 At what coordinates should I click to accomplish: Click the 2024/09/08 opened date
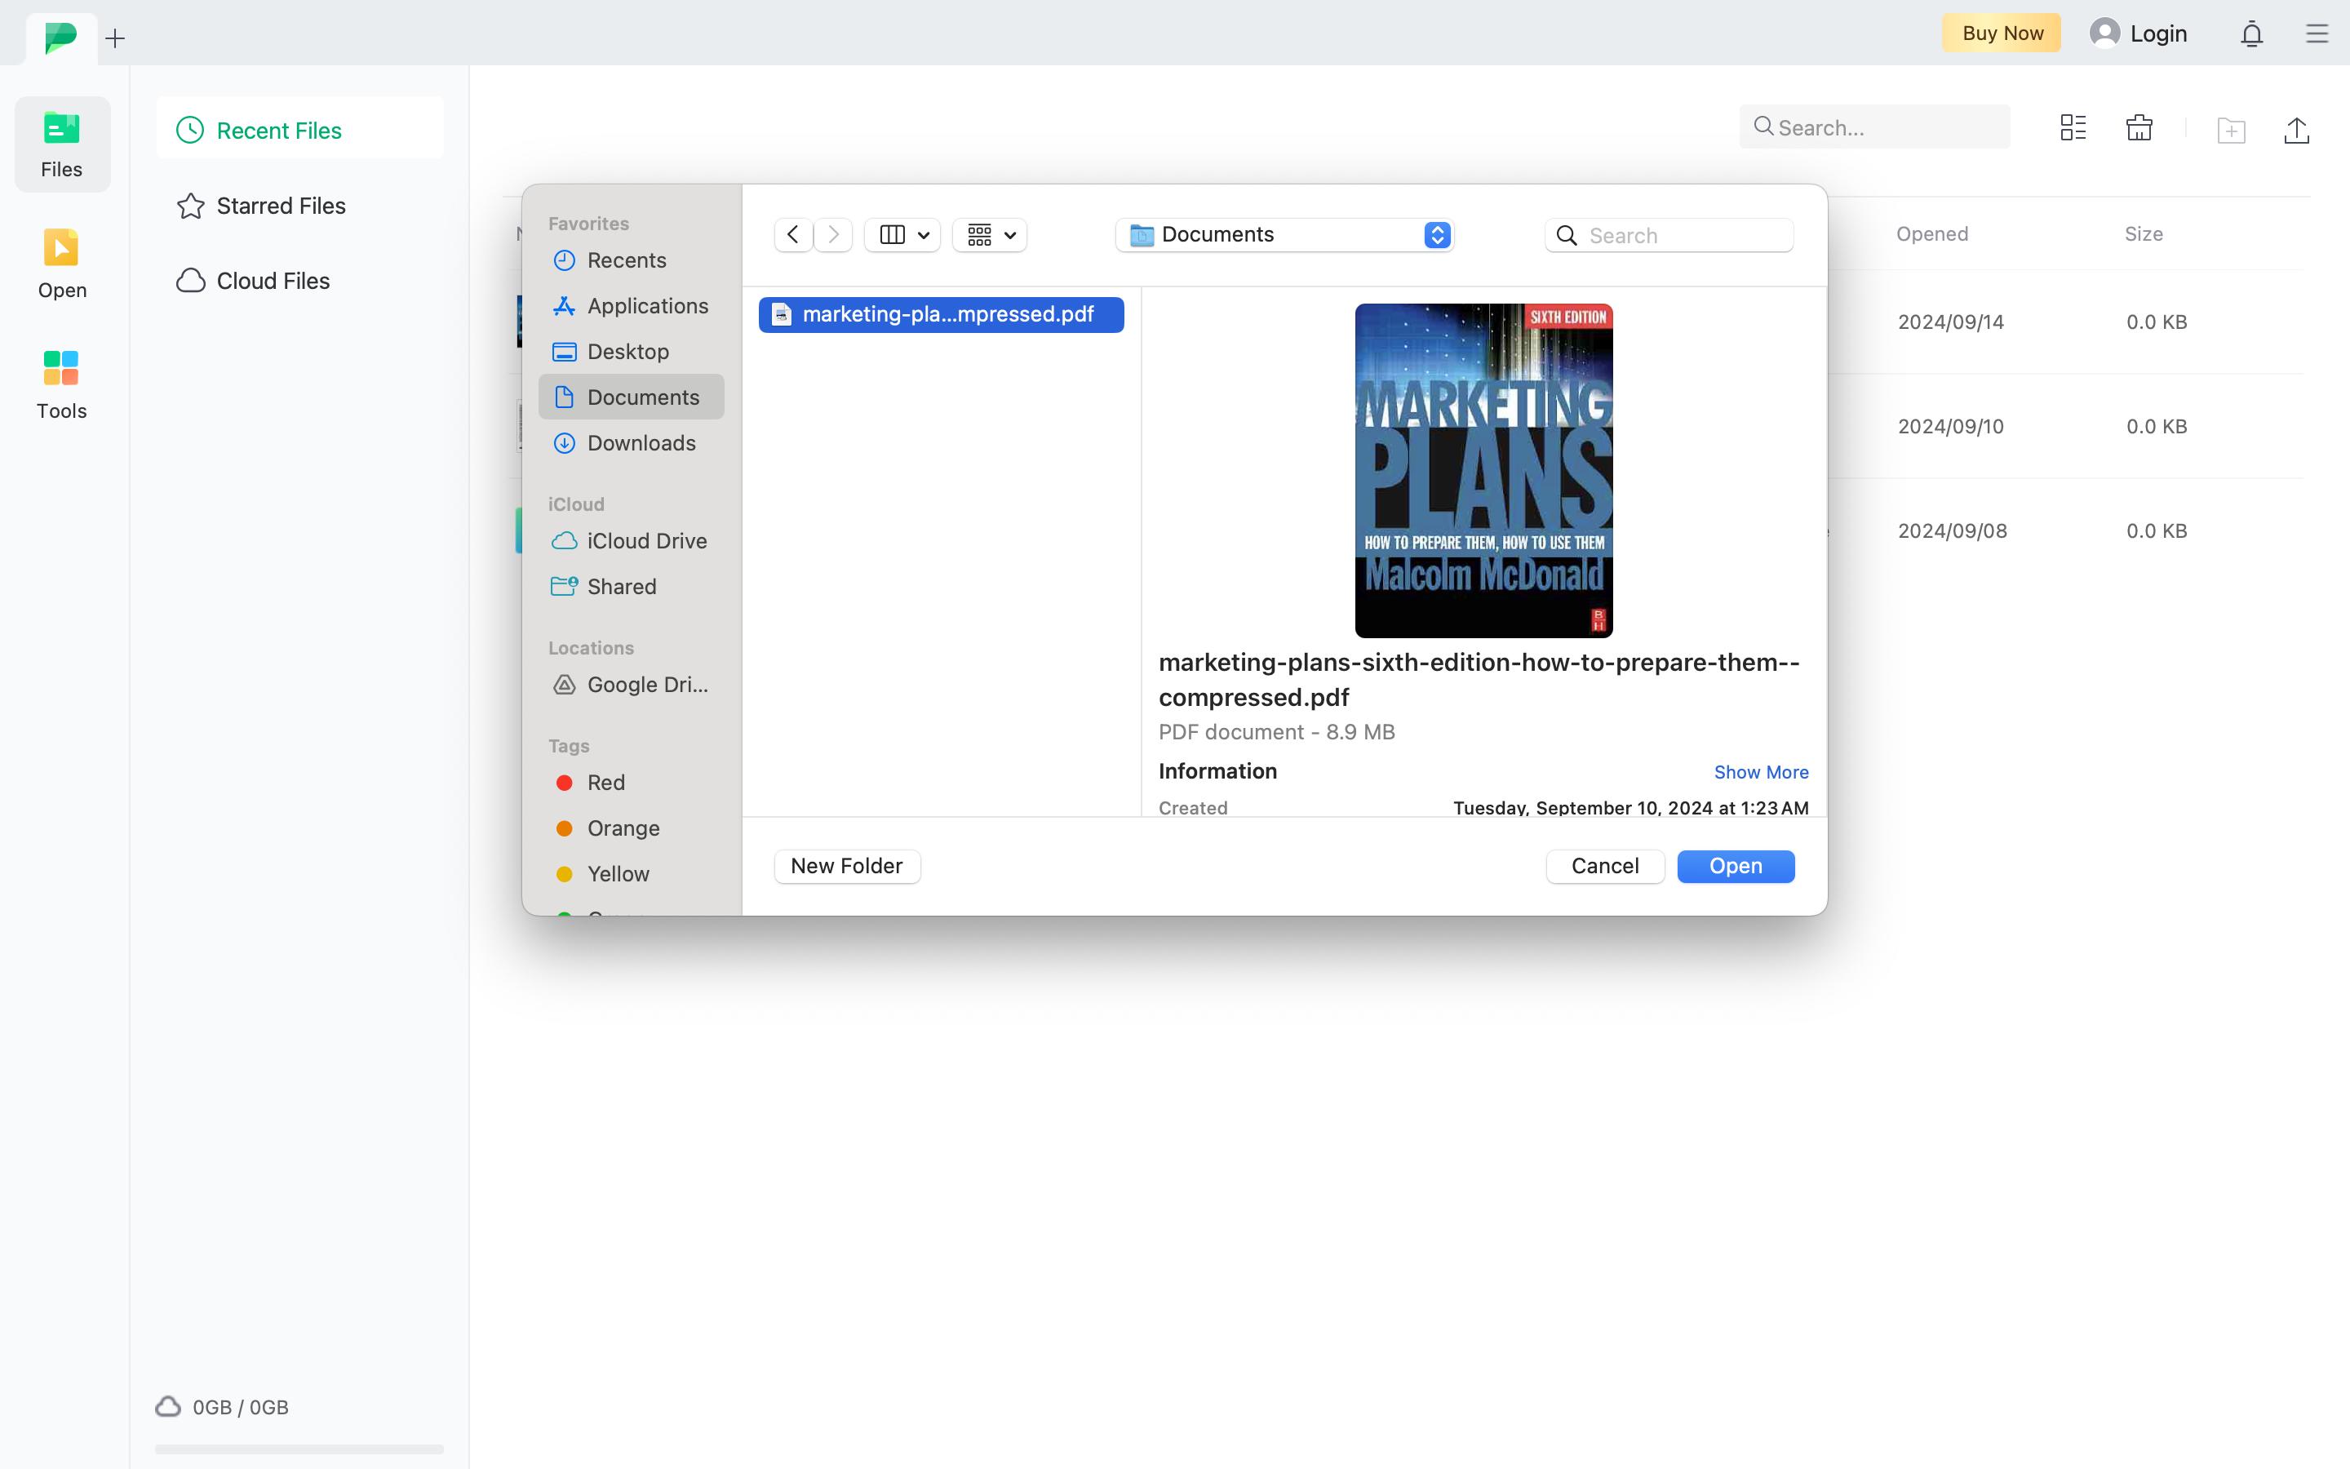(1952, 531)
